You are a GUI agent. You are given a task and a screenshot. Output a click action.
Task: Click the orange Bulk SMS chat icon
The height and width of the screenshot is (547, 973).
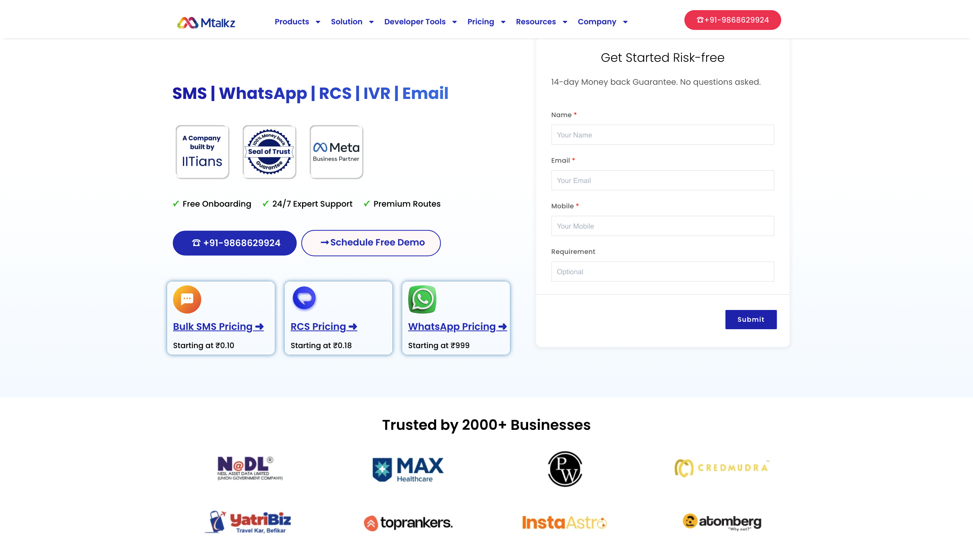187,299
